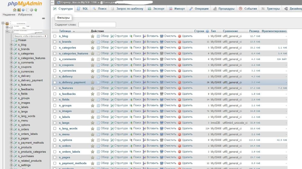Add s_blog table to favorites star

(93, 36)
